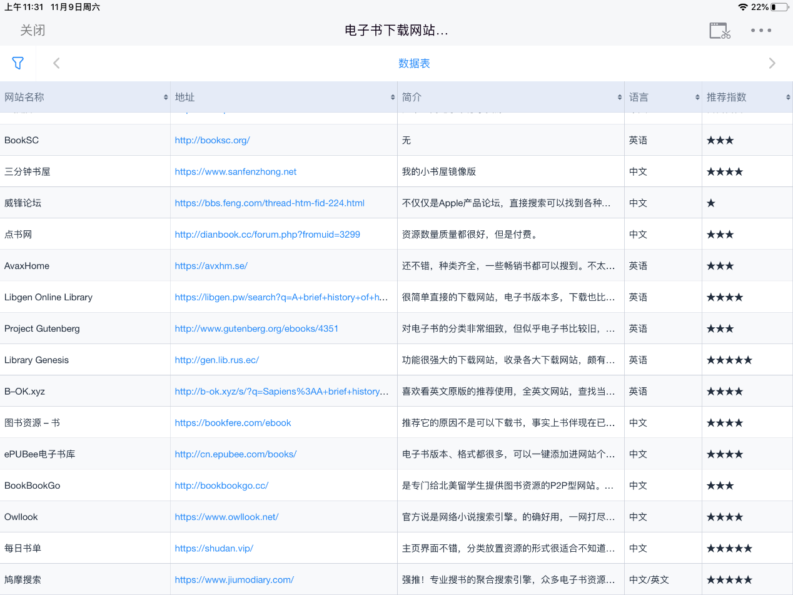This screenshot has height=595, width=793.
Task: Sort by 网站名称 column arrows
Action: 166,98
